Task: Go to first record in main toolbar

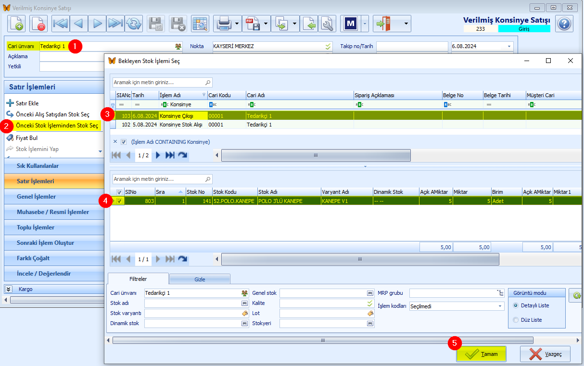Action: (61, 23)
